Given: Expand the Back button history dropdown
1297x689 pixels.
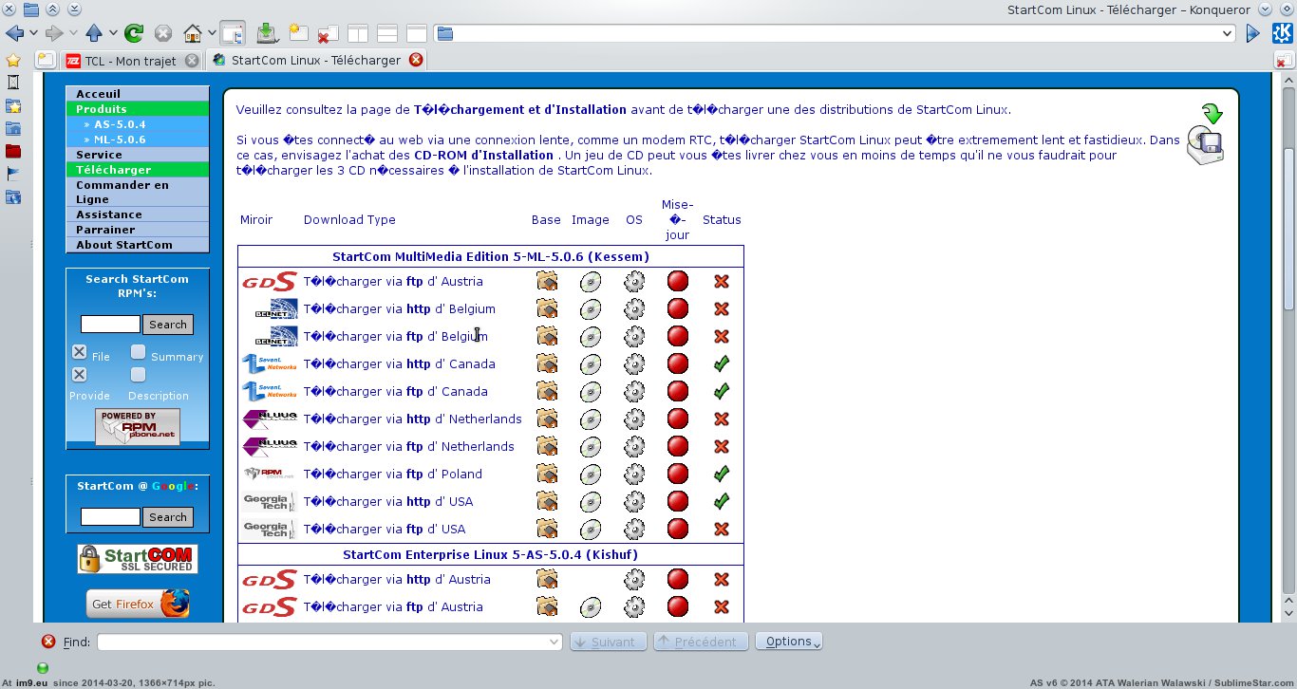Looking at the screenshot, I should coord(33,33).
